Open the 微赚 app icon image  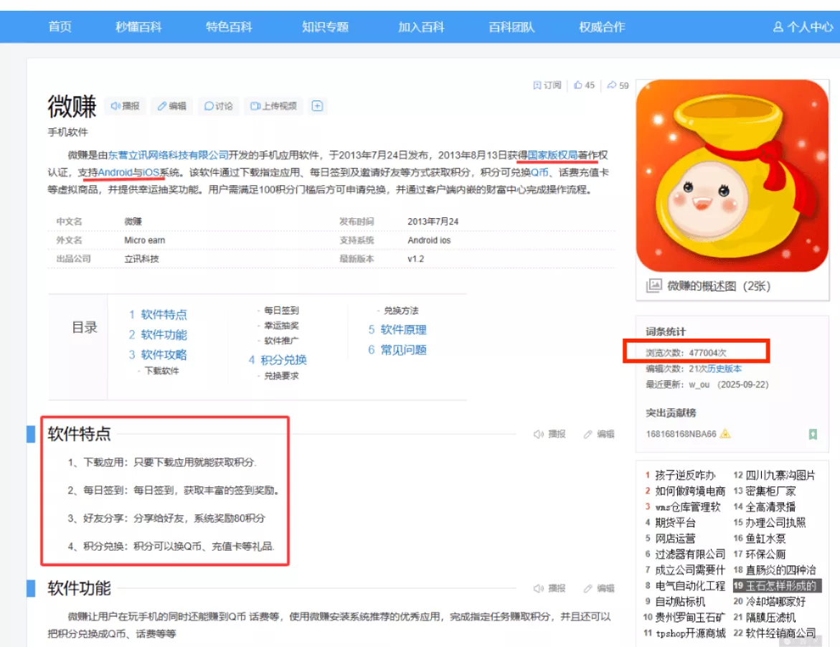732,176
